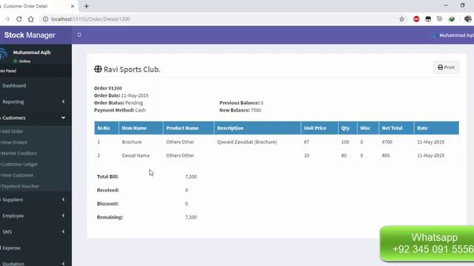Click the Ravi Sports Club title
Screen dimensions: 474x266
click(132, 69)
